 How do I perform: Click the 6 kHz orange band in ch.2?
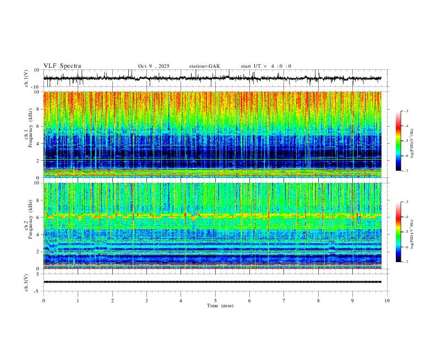[x=212, y=215]
